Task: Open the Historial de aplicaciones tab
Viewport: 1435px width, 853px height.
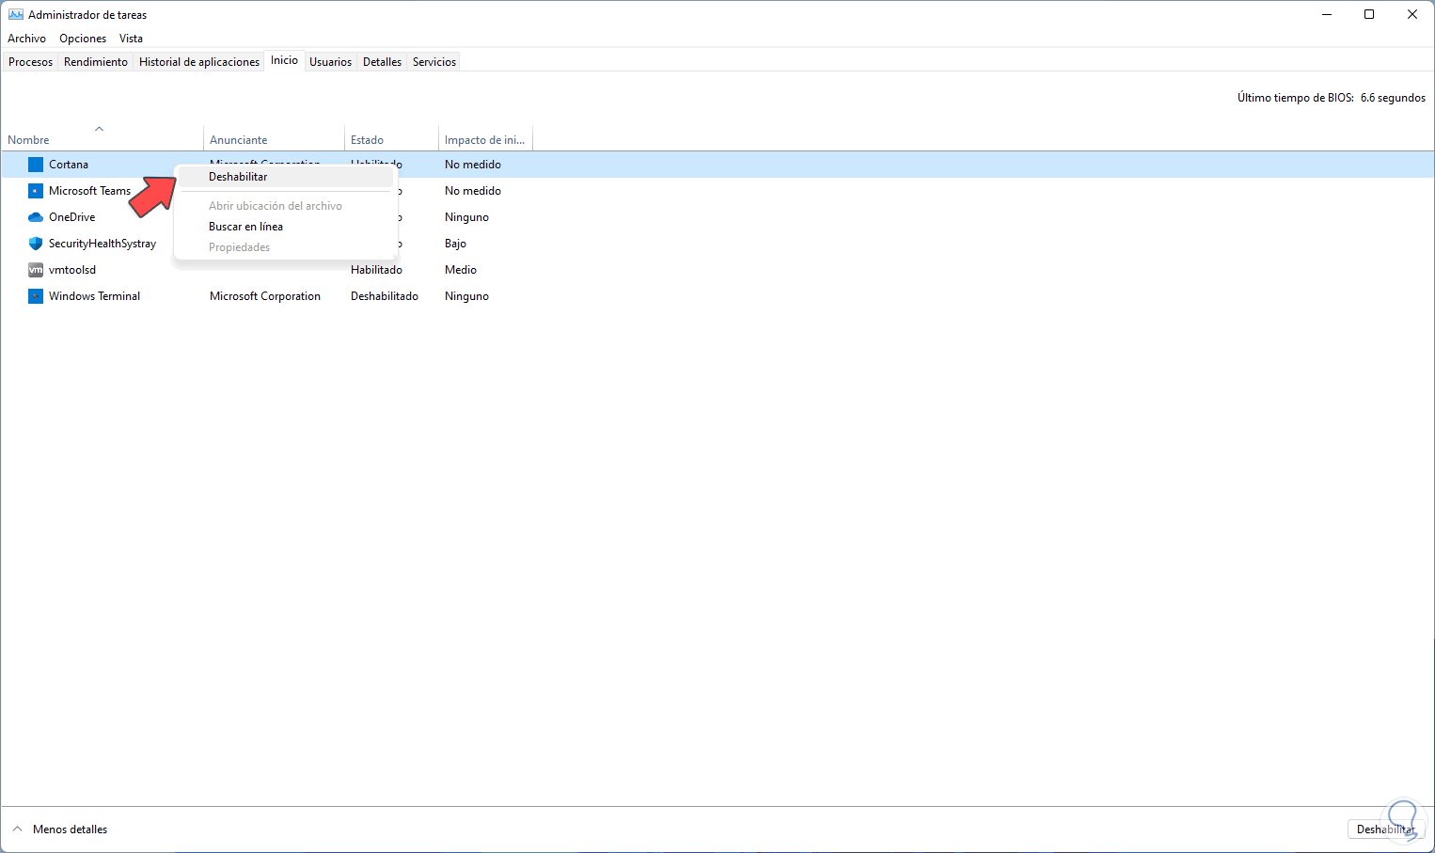Action: coord(199,62)
